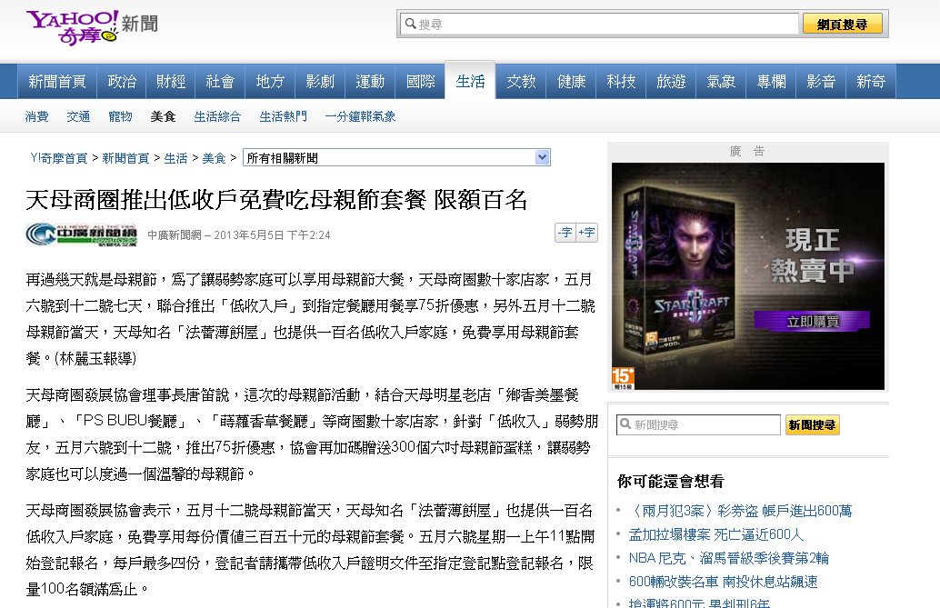Click into the top 搜尋 text field
The height and width of the screenshot is (608, 940).
pos(605,25)
